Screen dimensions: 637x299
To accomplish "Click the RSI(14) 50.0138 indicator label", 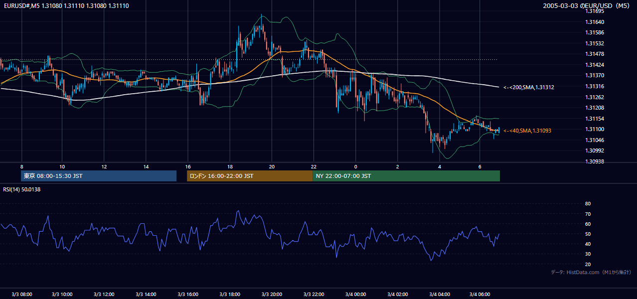I will [x=22, y=189].
